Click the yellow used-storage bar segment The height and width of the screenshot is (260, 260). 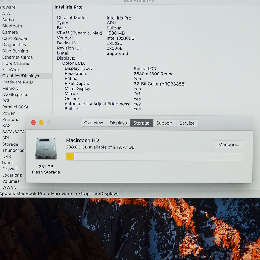70,157
